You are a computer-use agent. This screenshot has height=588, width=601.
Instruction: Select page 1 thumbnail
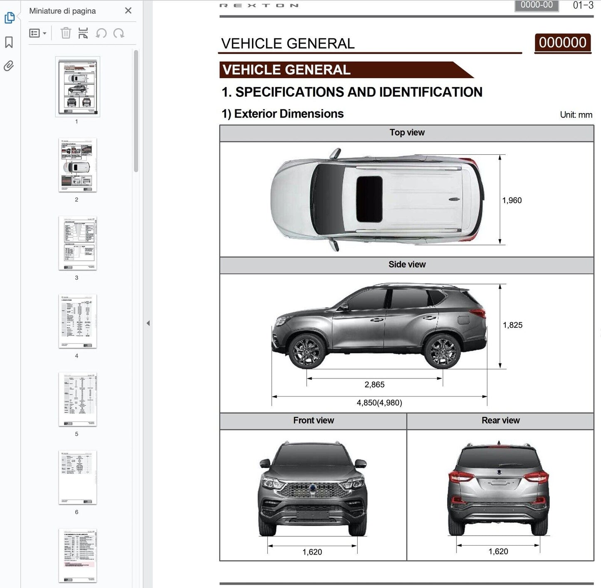(78, 86)
